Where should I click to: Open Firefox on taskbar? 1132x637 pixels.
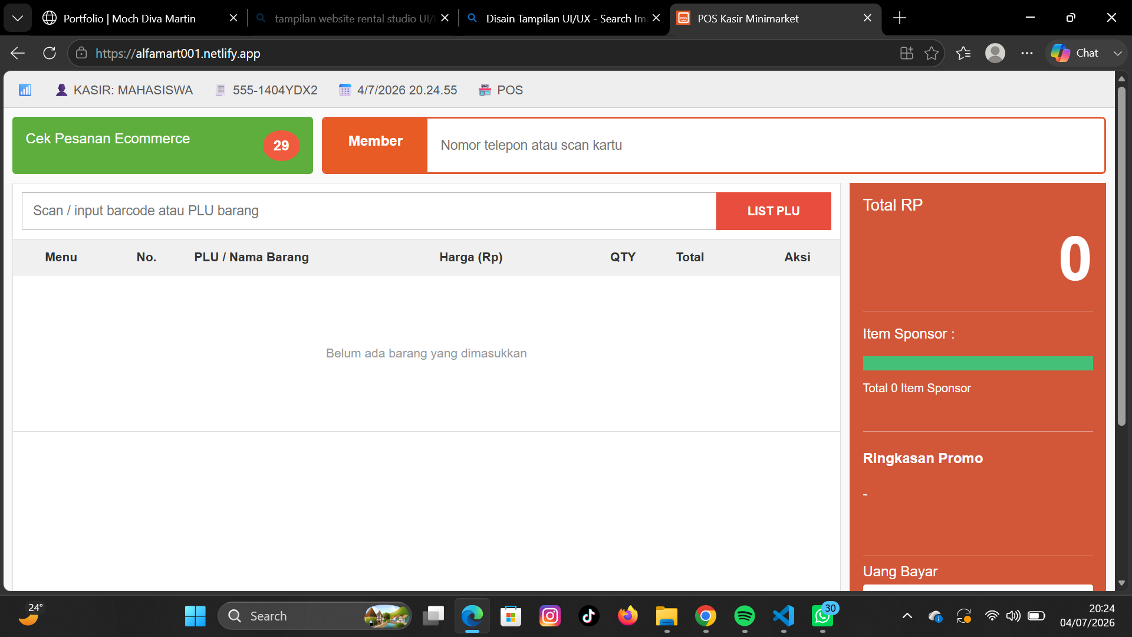[628, 616]
